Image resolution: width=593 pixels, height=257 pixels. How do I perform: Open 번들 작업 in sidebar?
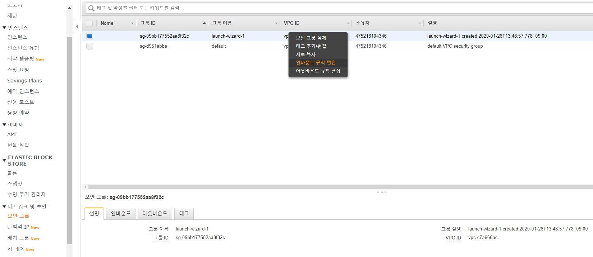point(18,145)
